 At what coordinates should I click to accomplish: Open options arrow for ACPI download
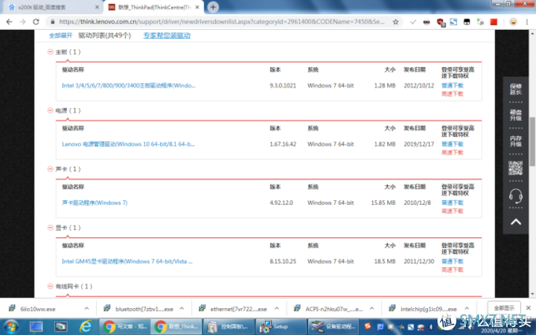click(x=371, y=309)
